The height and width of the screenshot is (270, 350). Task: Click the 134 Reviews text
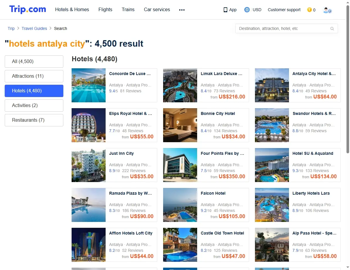tap(225, 131)
